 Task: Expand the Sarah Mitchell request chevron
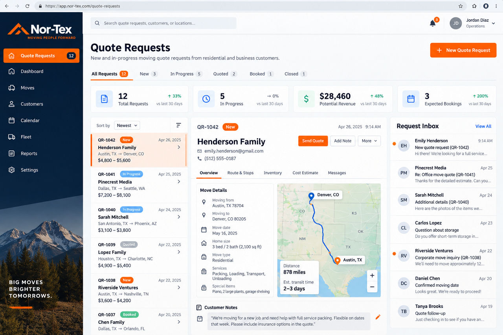pos(179,217)
